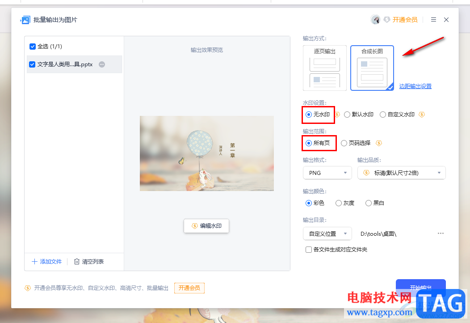Screen dimensions: 470x323
Task: Click the plus icon of 添加文件
Action: click(x=34, y=262)
